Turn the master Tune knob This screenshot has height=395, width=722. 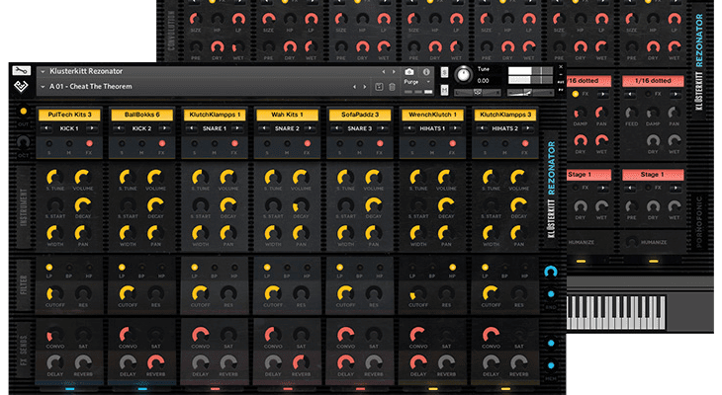pos(463,75)
